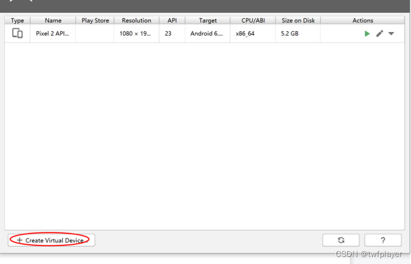The width and height of the screenshot is (411, 264).
Task: Sort by the CPU/ABI column header
Action: pos(253,20)
